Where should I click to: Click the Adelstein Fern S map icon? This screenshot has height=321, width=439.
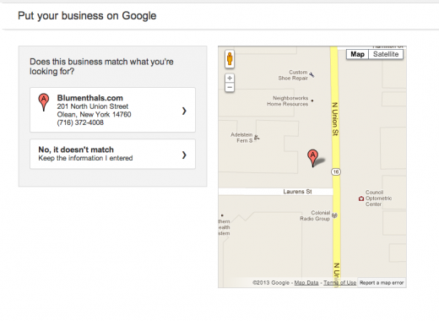(x=257, y=138)
